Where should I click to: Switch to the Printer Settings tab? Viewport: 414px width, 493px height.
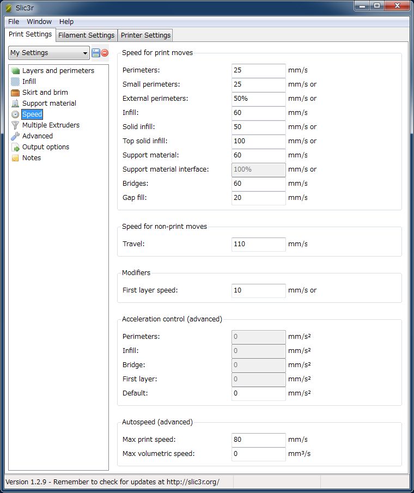point(145,35)
